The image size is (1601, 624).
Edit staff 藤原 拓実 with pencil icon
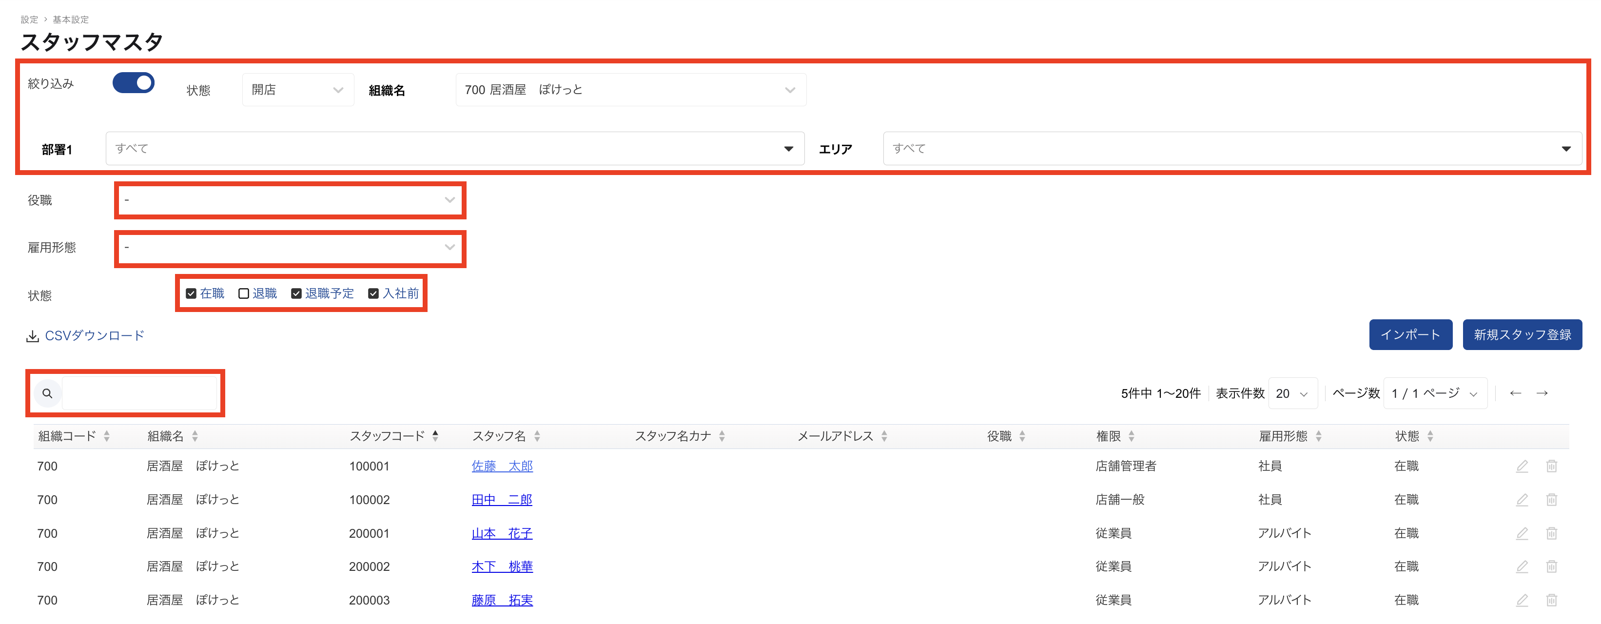coord(1522,601)
